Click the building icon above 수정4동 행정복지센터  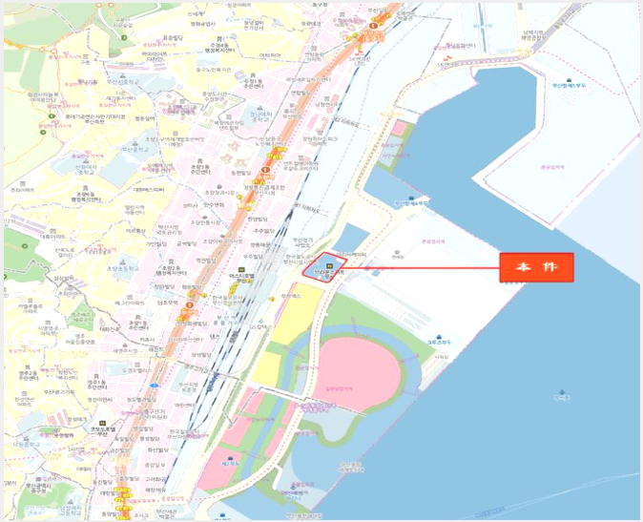click(x=219, y=39)
